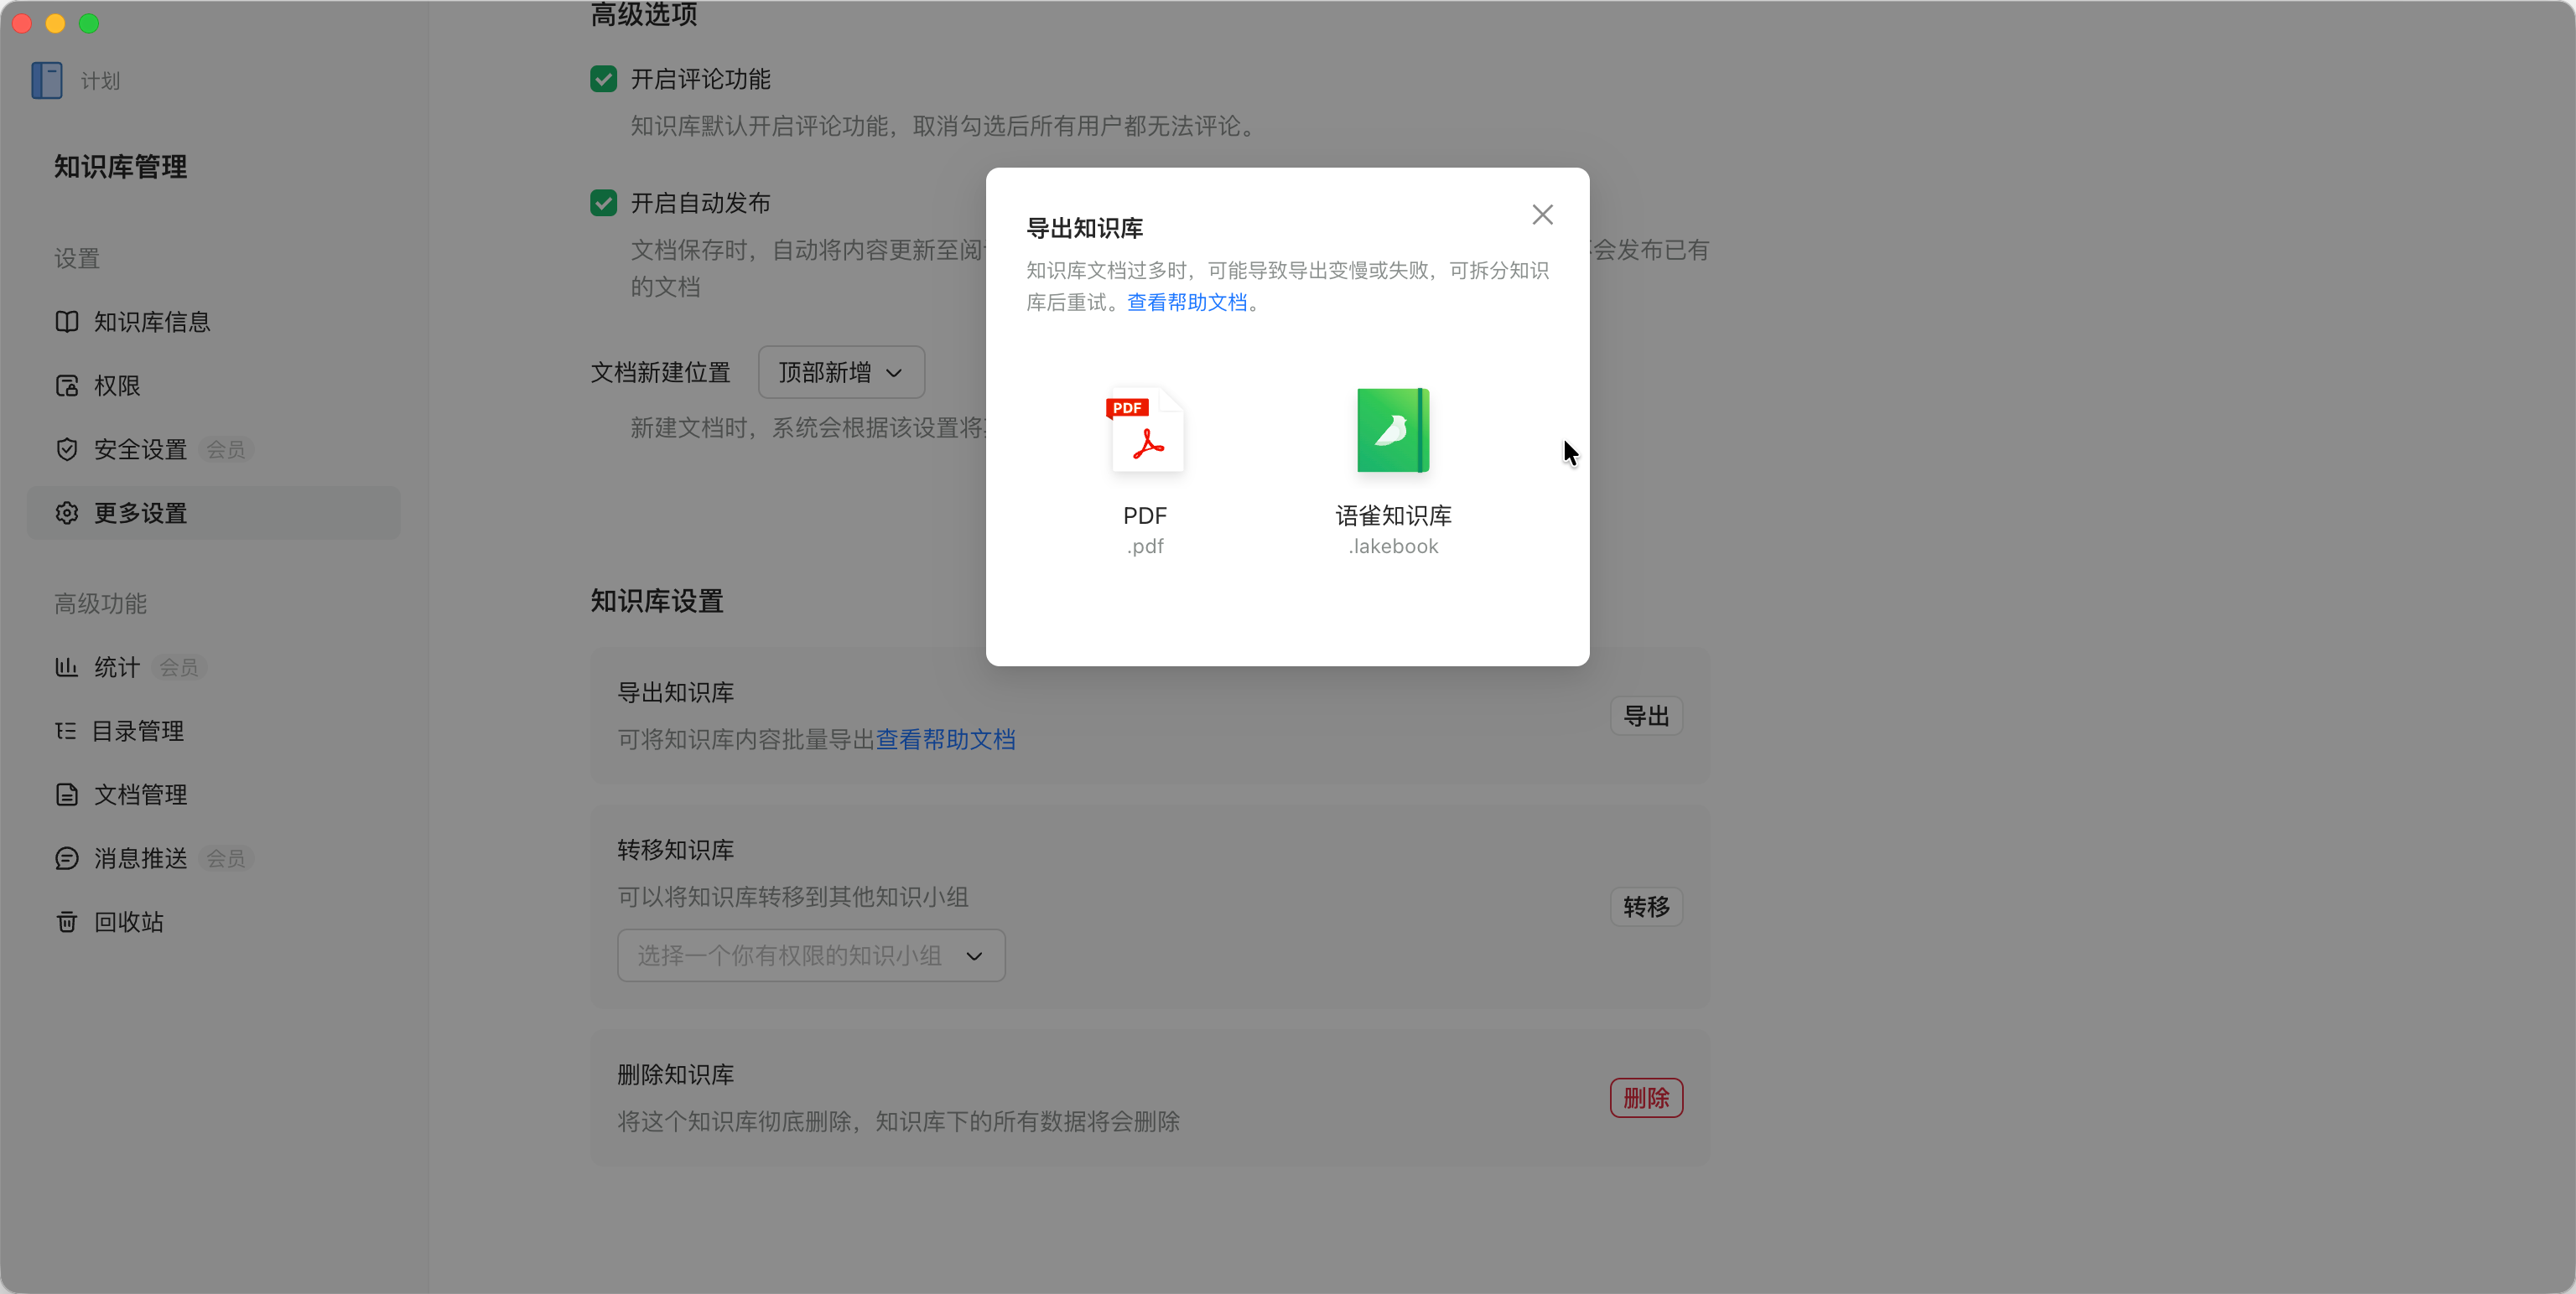The image size is (2576, 1294).
Task: Click the 转移 button
Action: click(1646, 906)
